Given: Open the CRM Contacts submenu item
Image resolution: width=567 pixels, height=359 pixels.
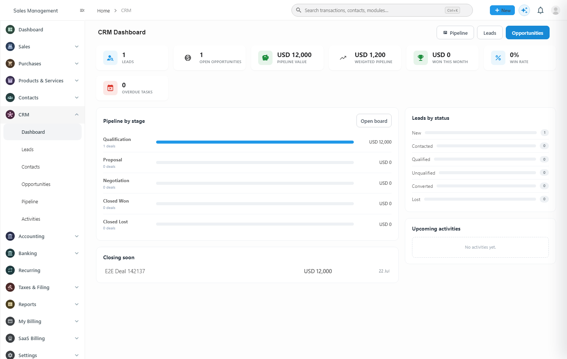Looking at the screenshot, I should coord(42,167).
